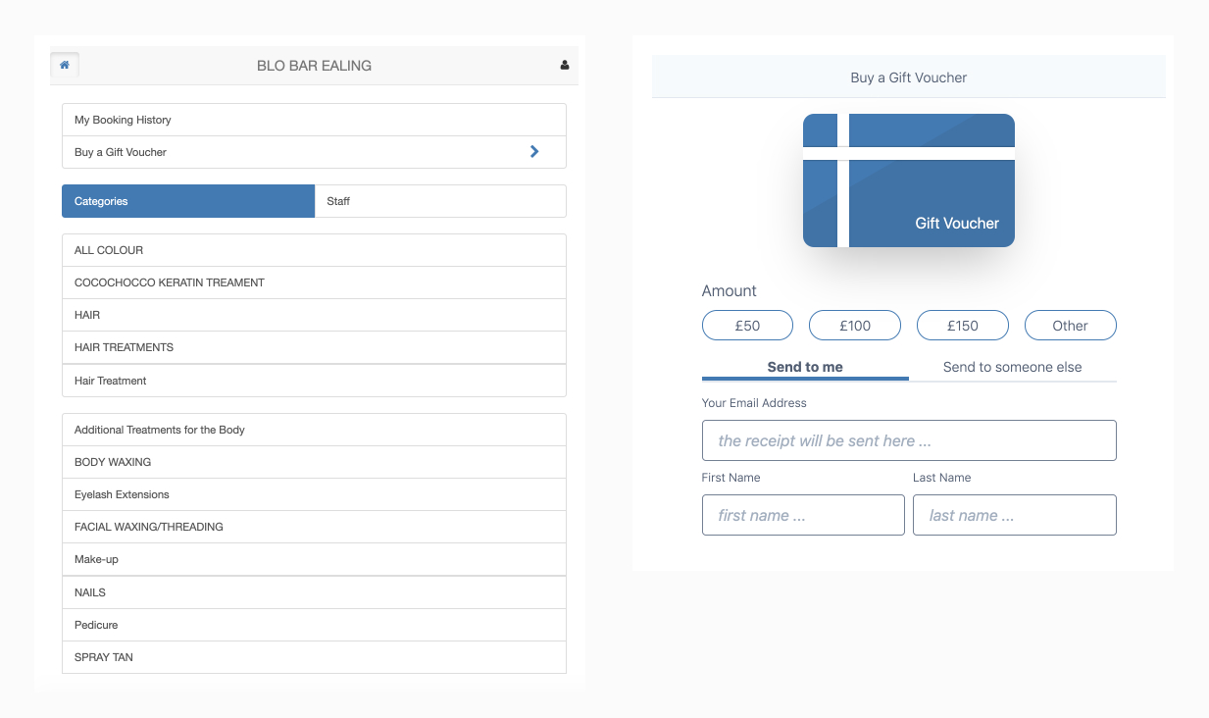Click the Buy a Gift Voucher chevron arrow
Screen dimensions: 1209x718
tap(534, 152)
